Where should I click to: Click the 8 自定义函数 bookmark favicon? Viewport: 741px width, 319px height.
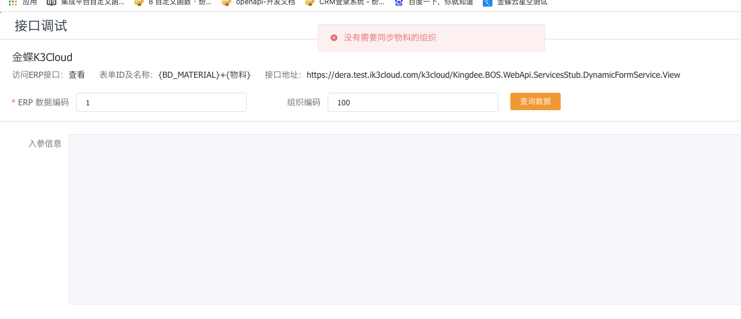click(138, 2)
